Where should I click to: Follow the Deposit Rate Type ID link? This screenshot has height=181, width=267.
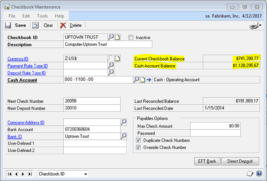point(27,73)
